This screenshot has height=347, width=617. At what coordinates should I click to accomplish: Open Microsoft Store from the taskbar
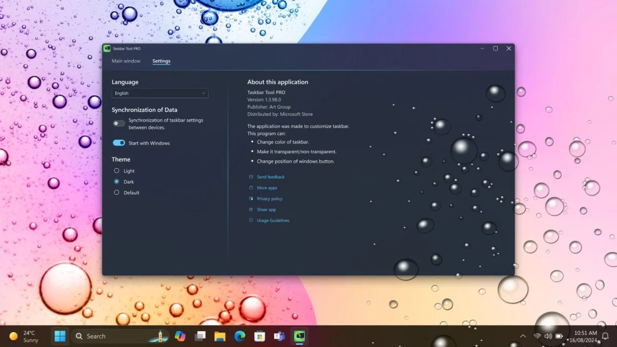click(260, 336)
